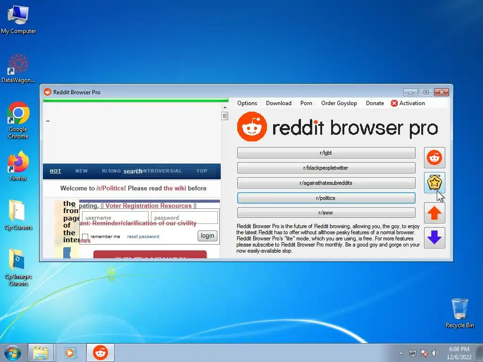Click inside the password field
This screenshot has height=362, width=483.
tap(184, 218)
